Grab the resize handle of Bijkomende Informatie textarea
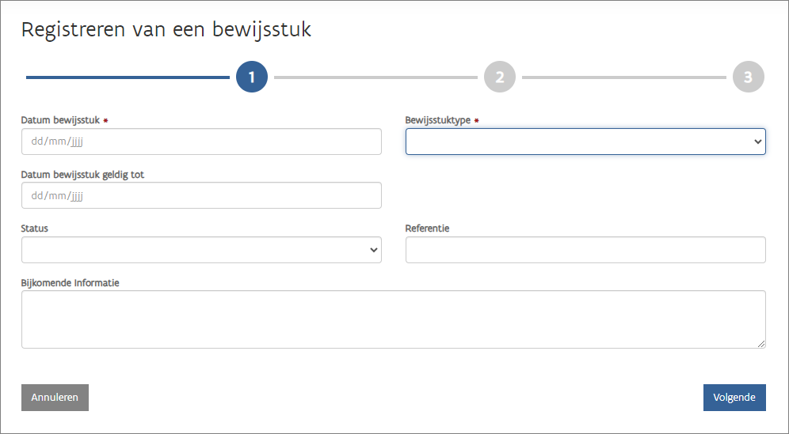The height and width of the screenshot is (434, 789). point(760,343)
